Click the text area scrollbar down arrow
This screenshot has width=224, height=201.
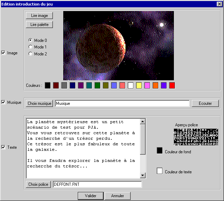click(143, 175)
